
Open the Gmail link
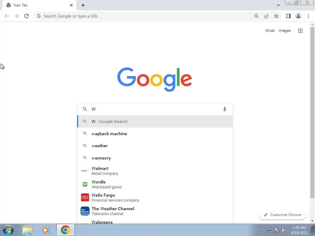[x=270, y=31]
